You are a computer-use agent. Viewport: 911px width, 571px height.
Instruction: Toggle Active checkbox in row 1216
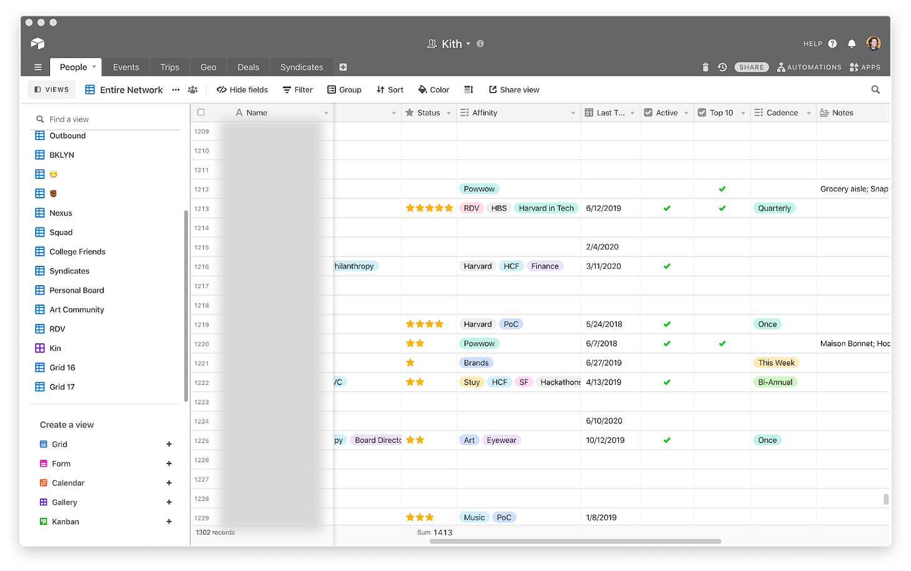[667, 267]
